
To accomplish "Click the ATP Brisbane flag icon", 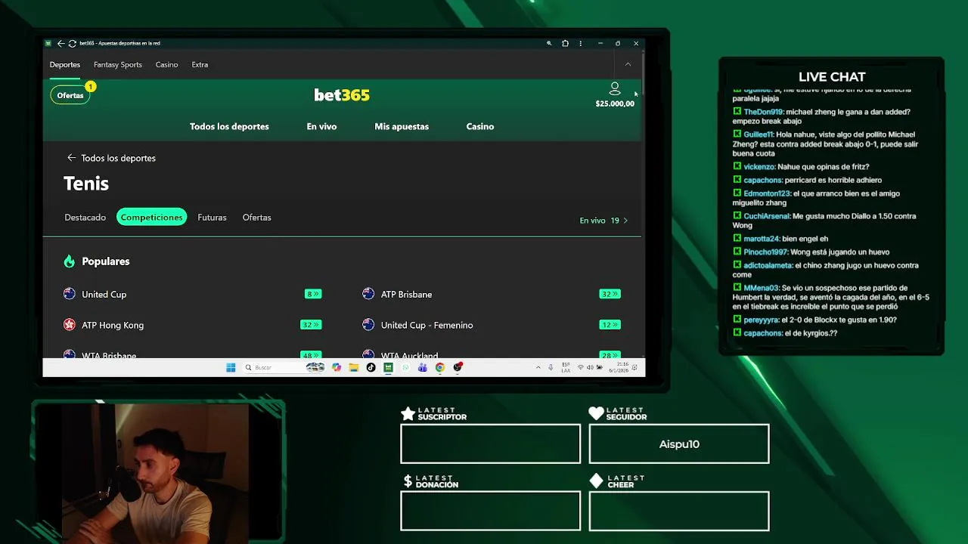I will (368, 294).
